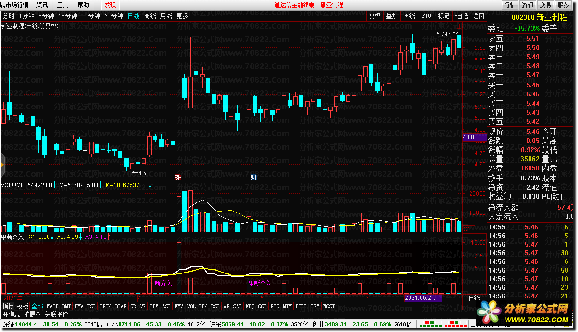Open the 模板 template tab
578x332 pixels.
click(23, 306)
